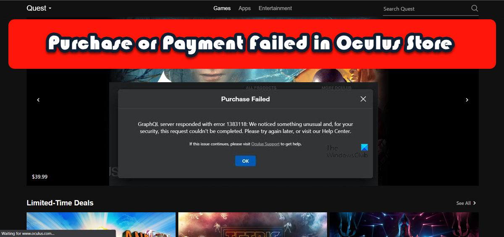Close the Purchase Failed dialog with X
The height and width of the screenshot is (237, 504).
[363, 99]
